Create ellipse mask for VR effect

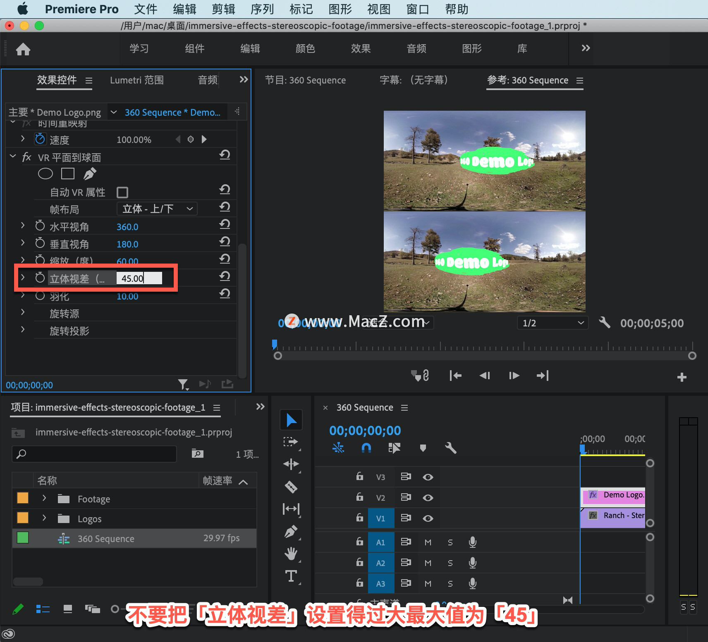pyautogui.click(x=45, y=174)
